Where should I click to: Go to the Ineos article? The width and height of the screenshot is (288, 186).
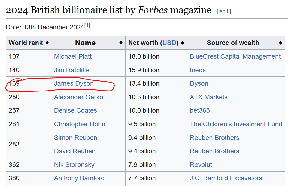pos(198,70)
